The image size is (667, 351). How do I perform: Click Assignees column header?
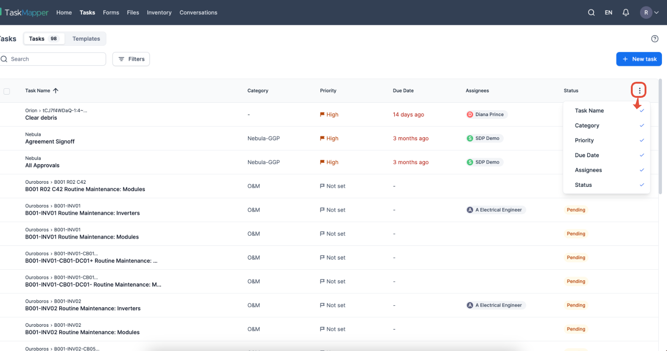pyautogui.click(x=477, y=90)
